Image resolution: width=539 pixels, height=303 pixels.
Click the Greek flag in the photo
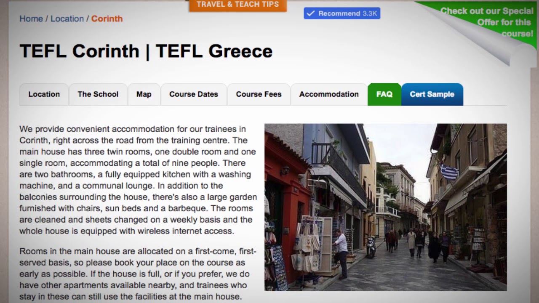coord(449,172)
